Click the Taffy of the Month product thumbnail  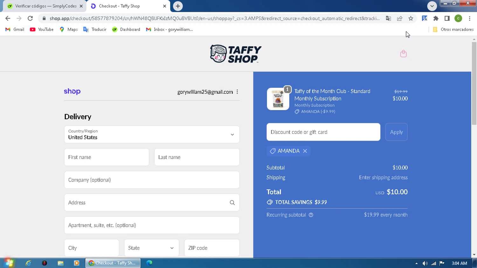click(x=278, y=99)
